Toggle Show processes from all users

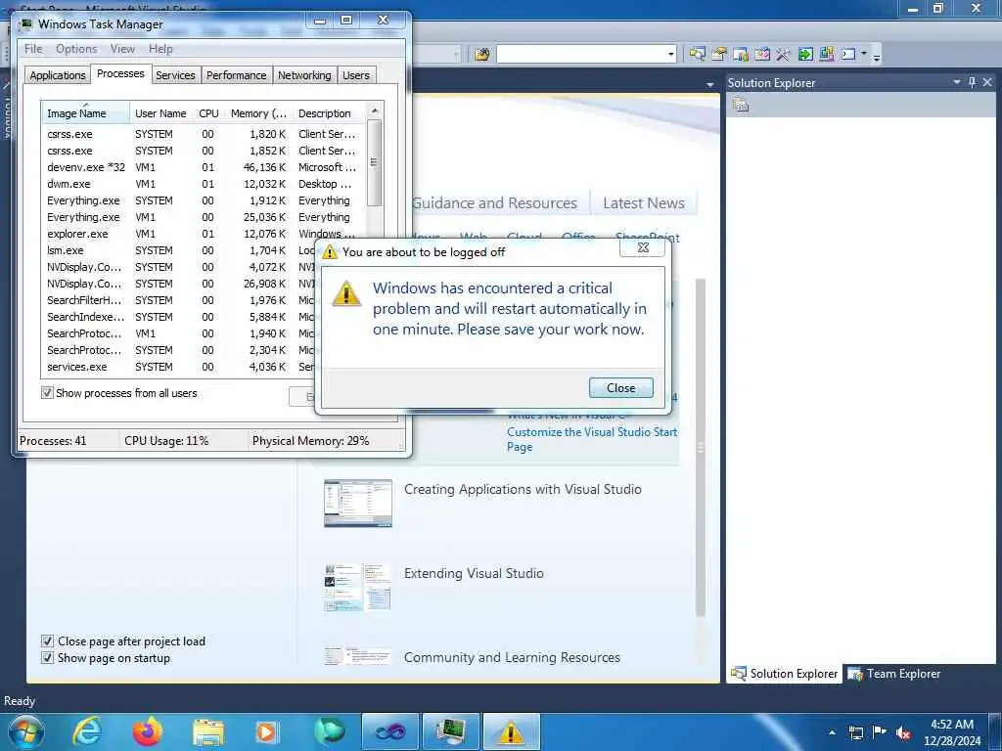(x=47, y=393)
